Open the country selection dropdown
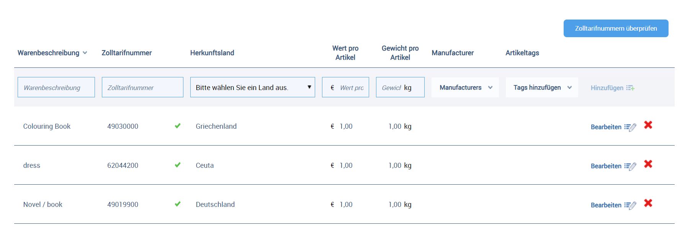 252,87
